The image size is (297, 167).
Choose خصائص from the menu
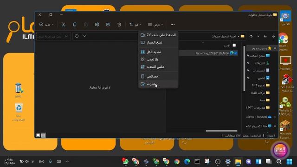click(x=158, y=76)
